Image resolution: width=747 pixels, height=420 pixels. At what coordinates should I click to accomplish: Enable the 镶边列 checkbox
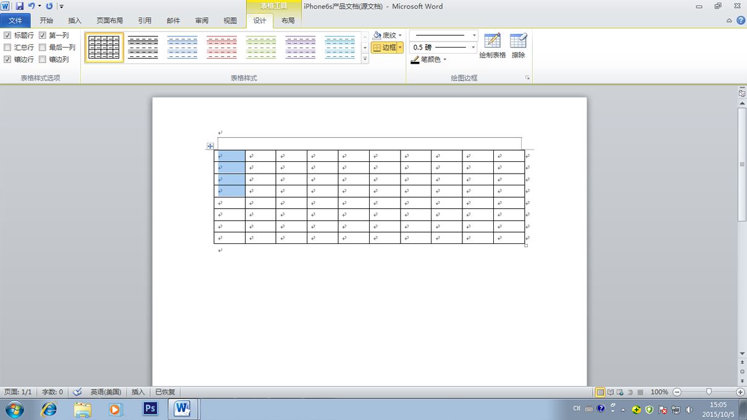43,59
